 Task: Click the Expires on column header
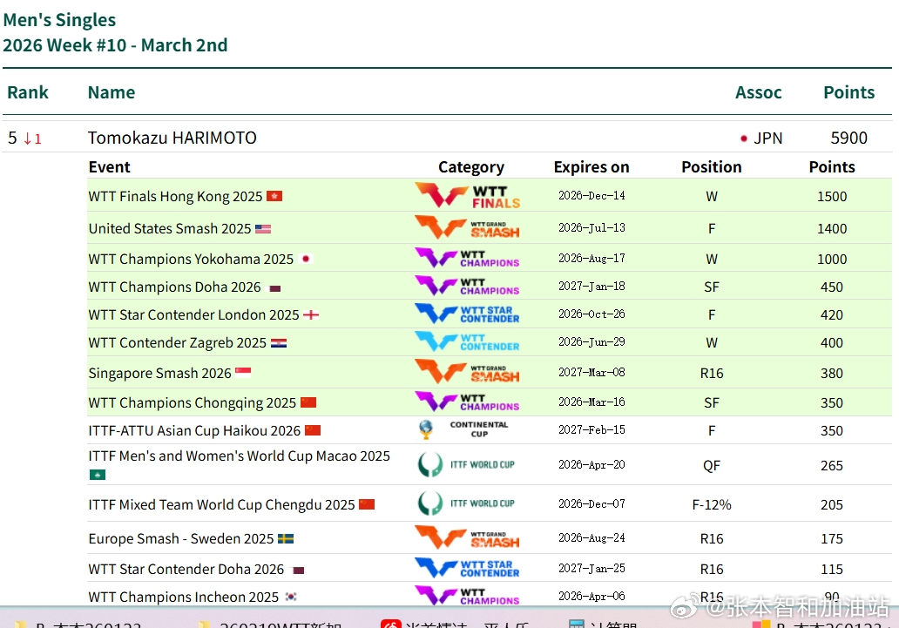pos(591,167)
